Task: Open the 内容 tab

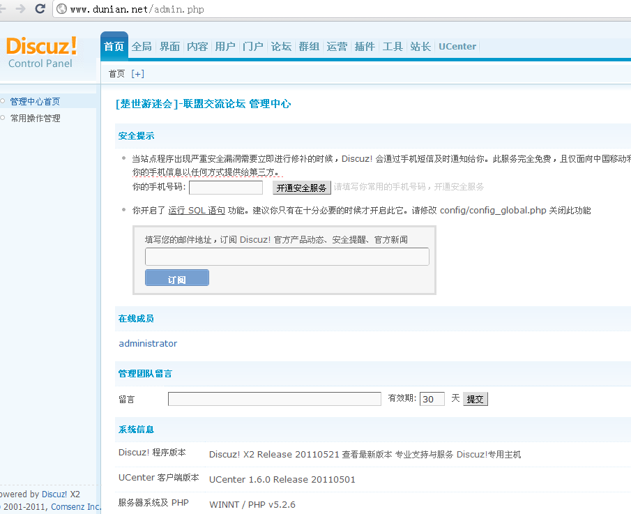Action: [x=197, y=47]
